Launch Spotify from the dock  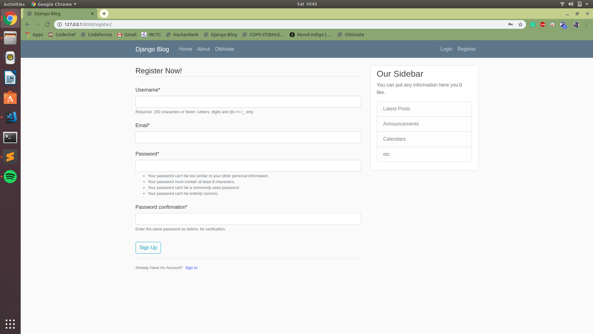coord(10,177)
